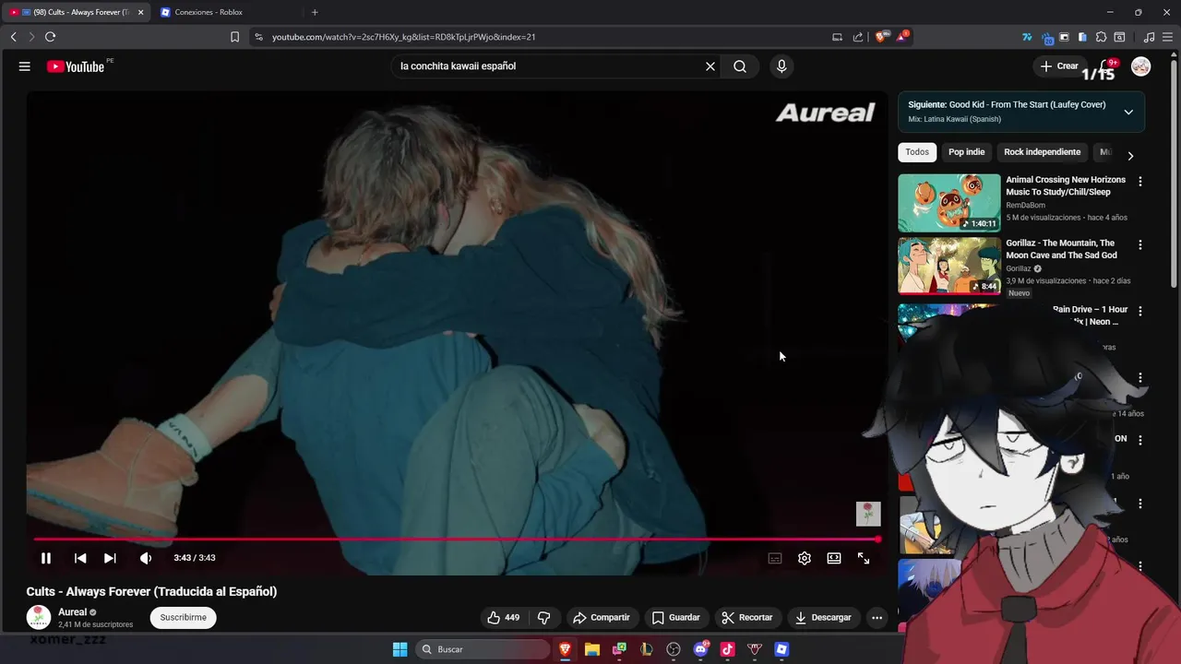Open Brave Shields lion icon
Screen dimensions: 1181x664
coord(880,37)
